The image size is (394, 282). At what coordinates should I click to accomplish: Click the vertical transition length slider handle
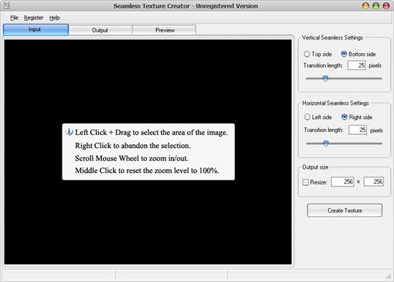coord(325,78)
